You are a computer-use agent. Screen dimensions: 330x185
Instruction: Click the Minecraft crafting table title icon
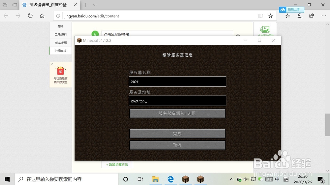(x=79, y=40)
